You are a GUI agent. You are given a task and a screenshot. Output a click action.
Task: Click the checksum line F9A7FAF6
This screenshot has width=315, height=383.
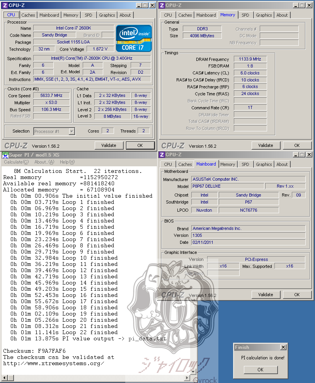(34, 351)
